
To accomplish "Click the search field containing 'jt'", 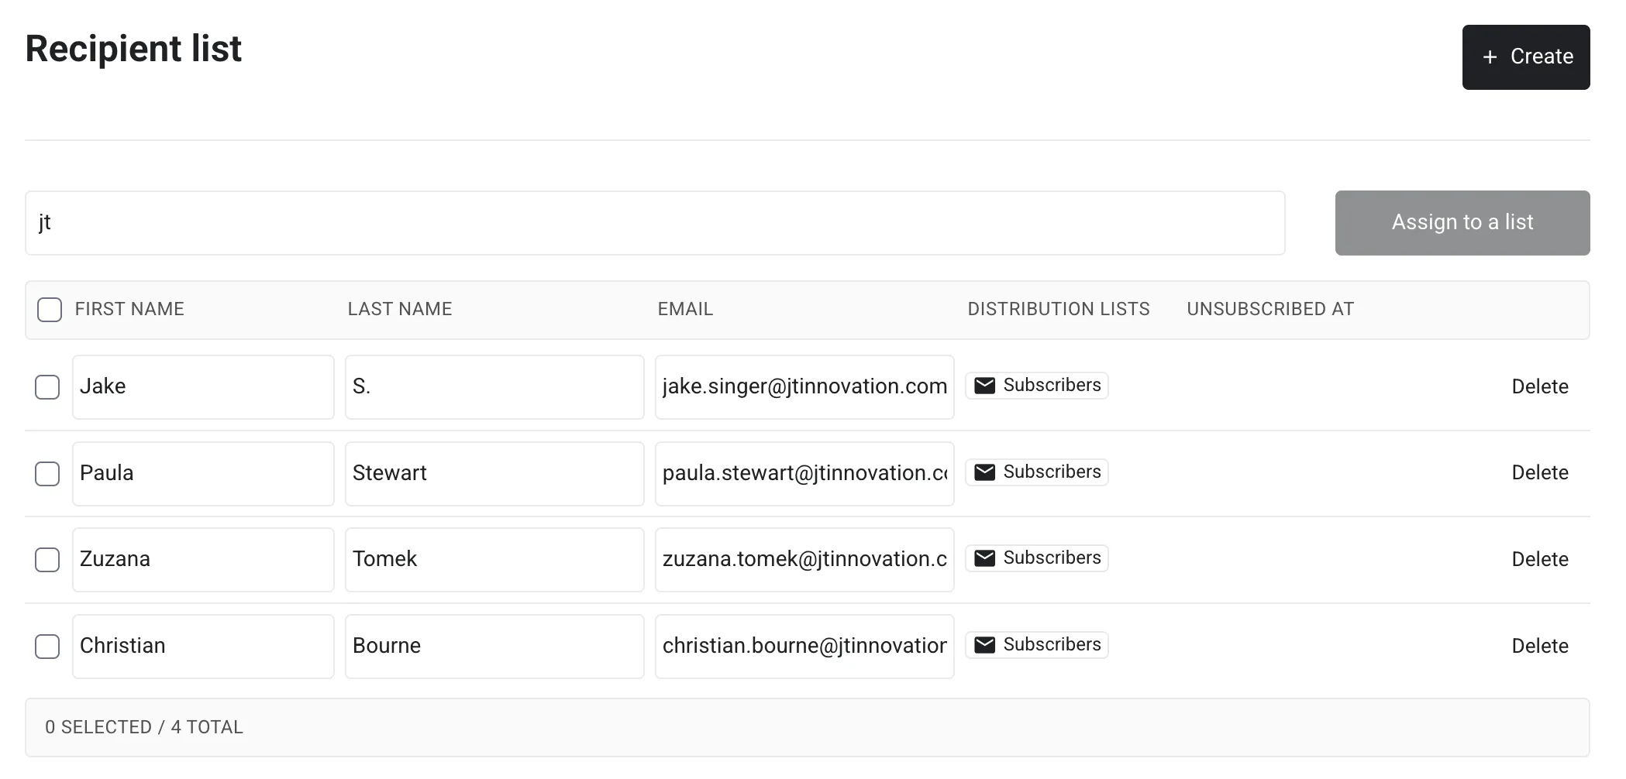I will click(654, 223).
